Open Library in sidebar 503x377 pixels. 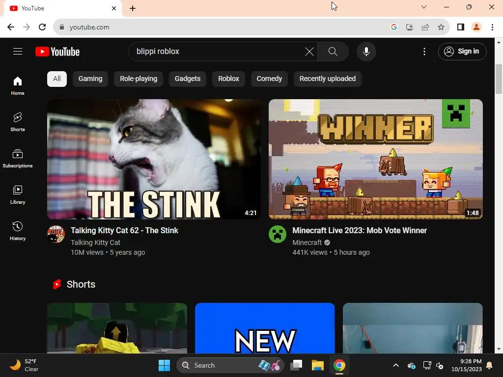coord(18,194)
